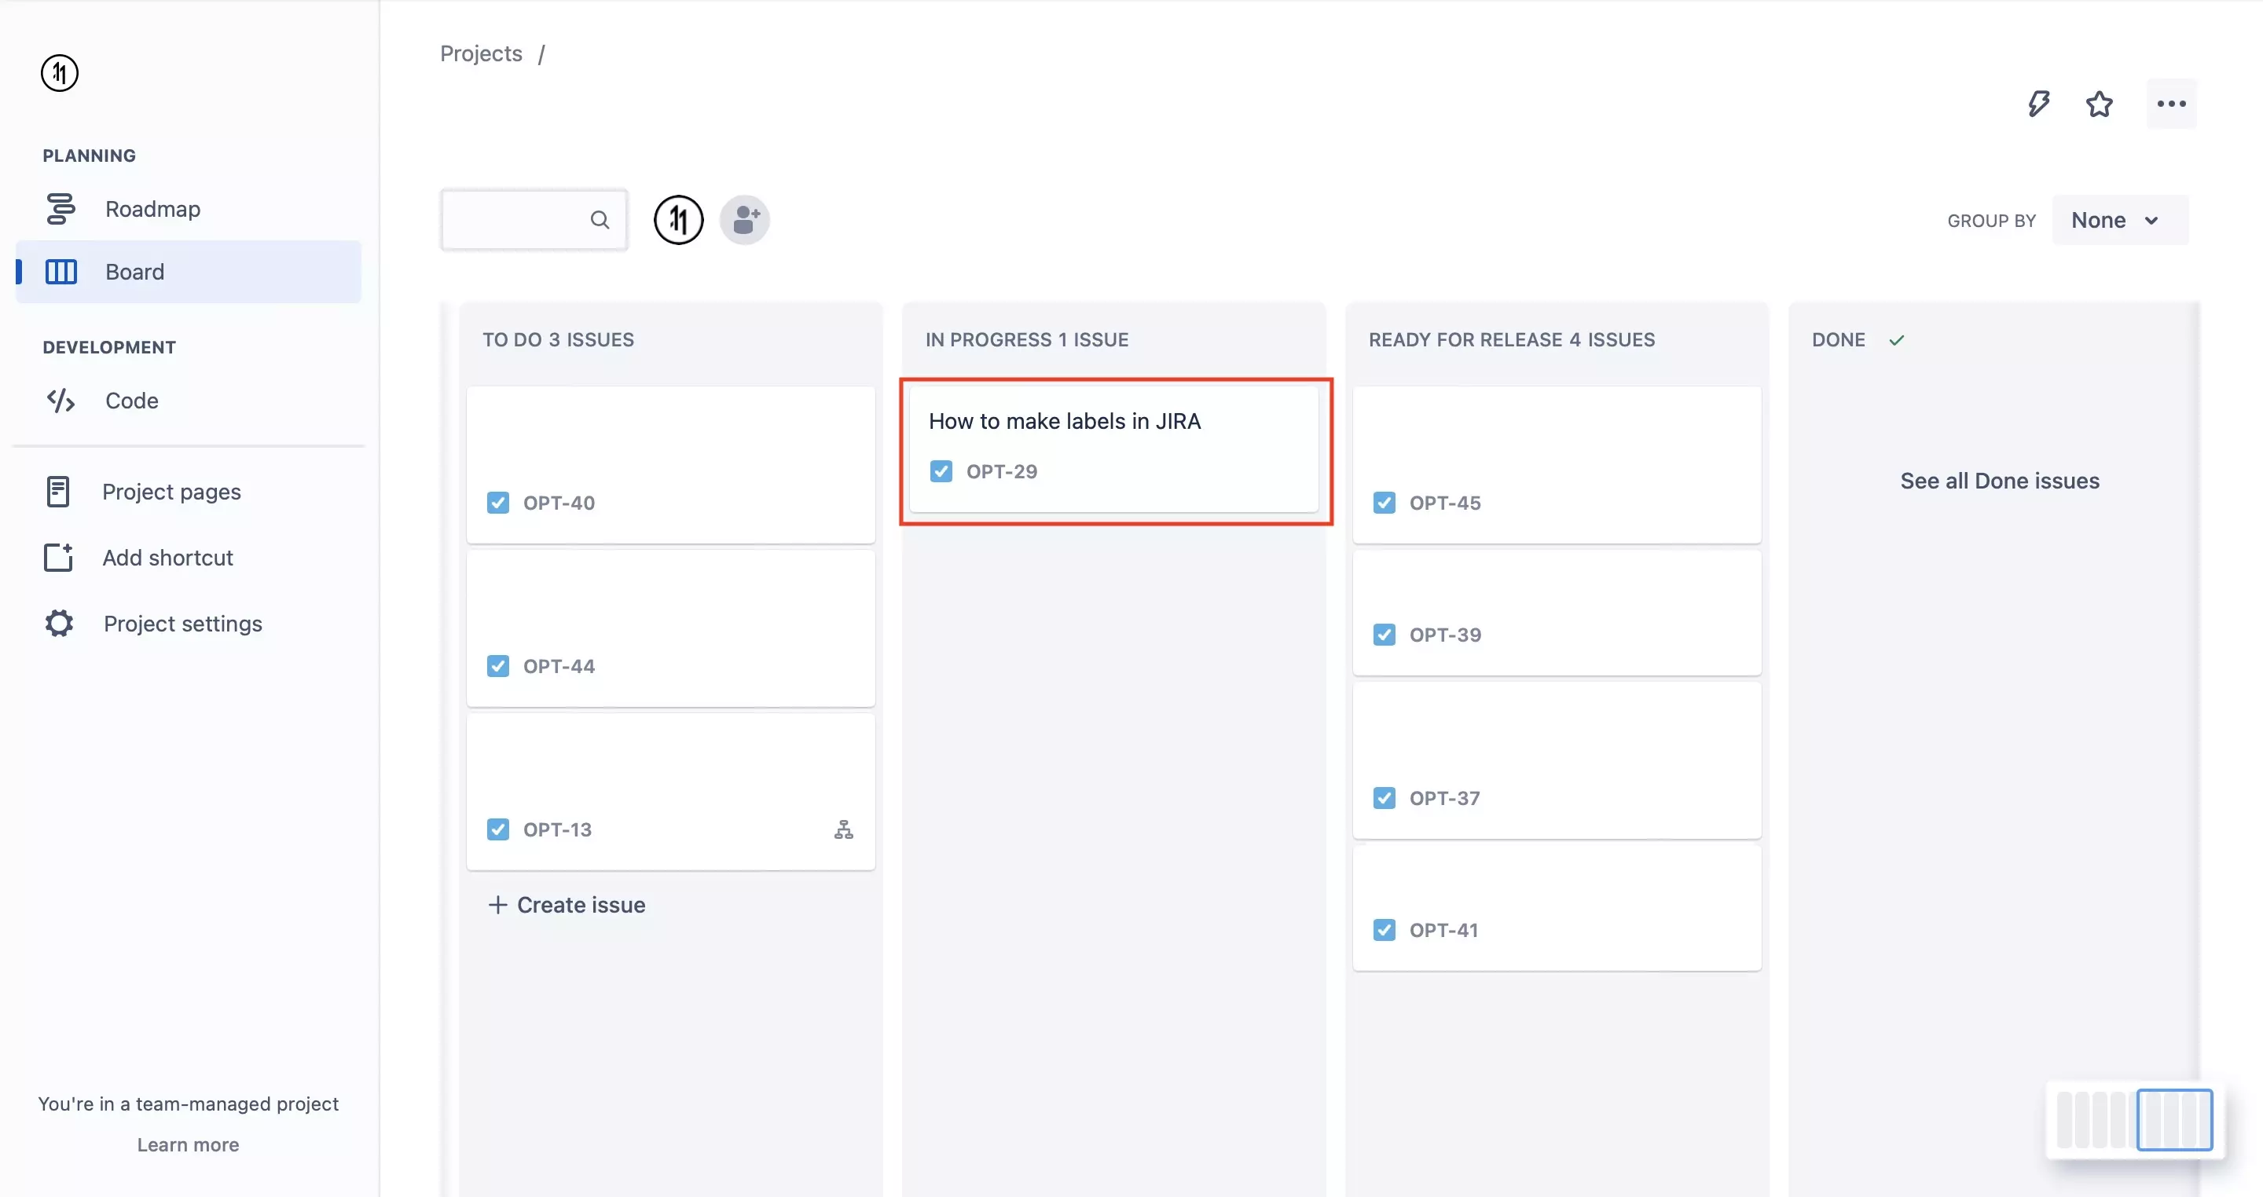Click the automation lightning icon
The image size is (2263, 1197).
pos(2040,104)
